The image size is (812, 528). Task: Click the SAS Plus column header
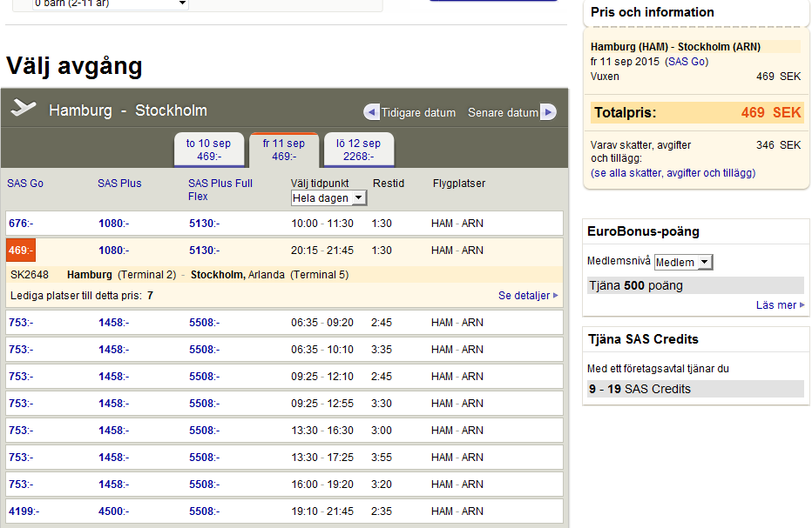[119, 183]
